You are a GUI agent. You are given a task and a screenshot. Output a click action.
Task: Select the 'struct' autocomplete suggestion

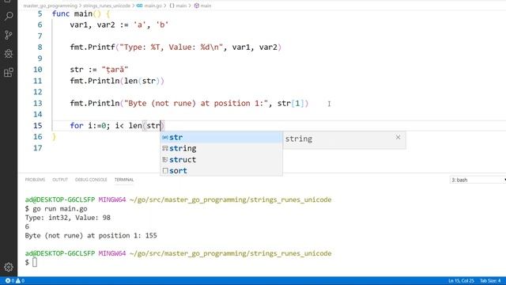click(221, 160)
